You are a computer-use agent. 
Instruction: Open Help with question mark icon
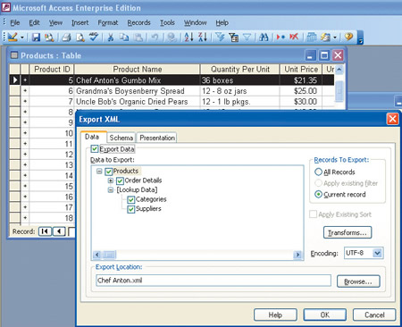click(x=348, y=38)
